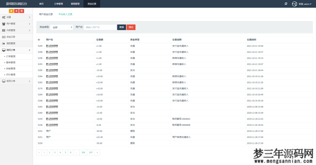Open the 资金类型 dropdown
The height and width of the screenshot is (165, 316).
[61, 27]
